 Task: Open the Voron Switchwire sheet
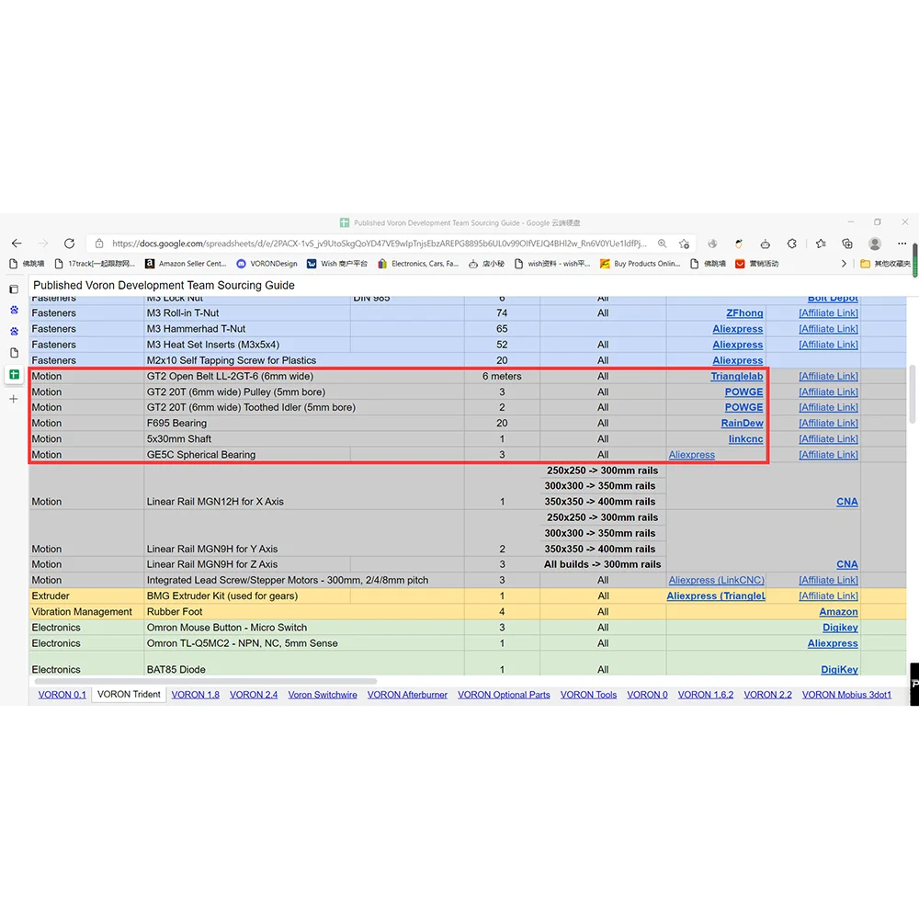coord(323,695)
